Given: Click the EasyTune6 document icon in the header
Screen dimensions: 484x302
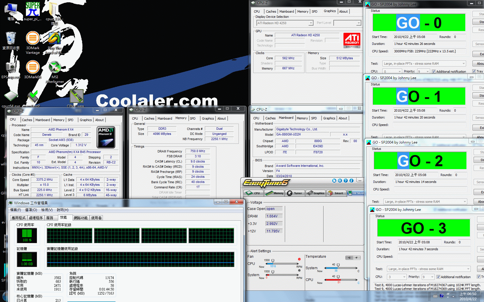Looking at the screenshot, I should pos(334,181).
